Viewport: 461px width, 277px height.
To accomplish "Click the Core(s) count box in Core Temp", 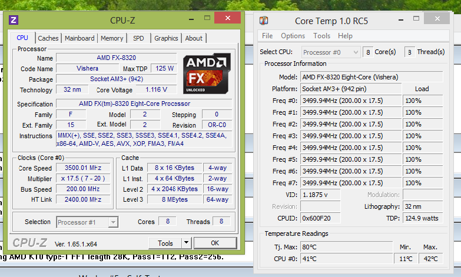I will [x=368, y=52].
